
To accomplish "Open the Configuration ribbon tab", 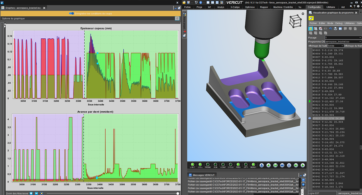I will tap(314, 7).
